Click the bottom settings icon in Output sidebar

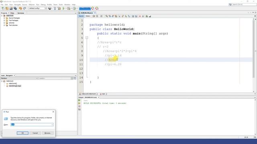coord(80,109)
